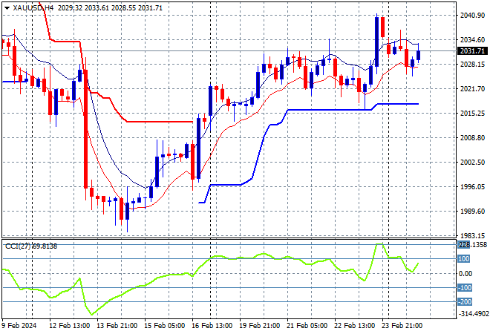The width and height of the screenshot is (490, 334).
Task: Select the 22 Feb 13:00 time axis label
Action: tap(354, 326)
